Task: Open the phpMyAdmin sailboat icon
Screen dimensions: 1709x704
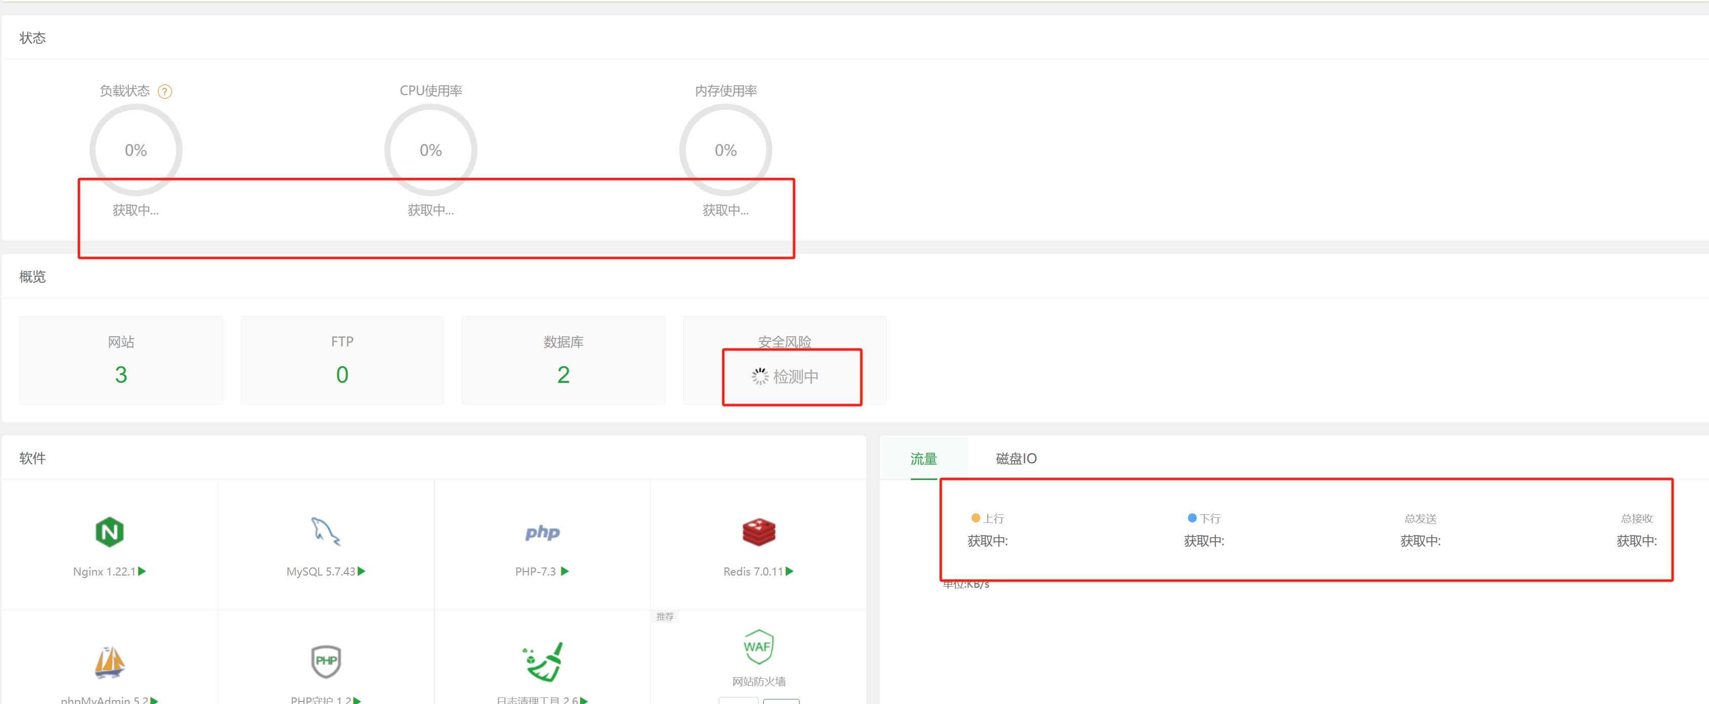Action: (x=109, y=662)
